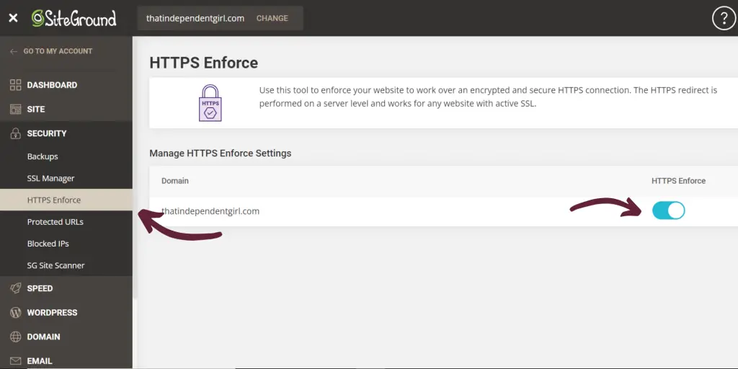Click the Site layout icon
The image size is (738, 369).
(x=16, y=110)
